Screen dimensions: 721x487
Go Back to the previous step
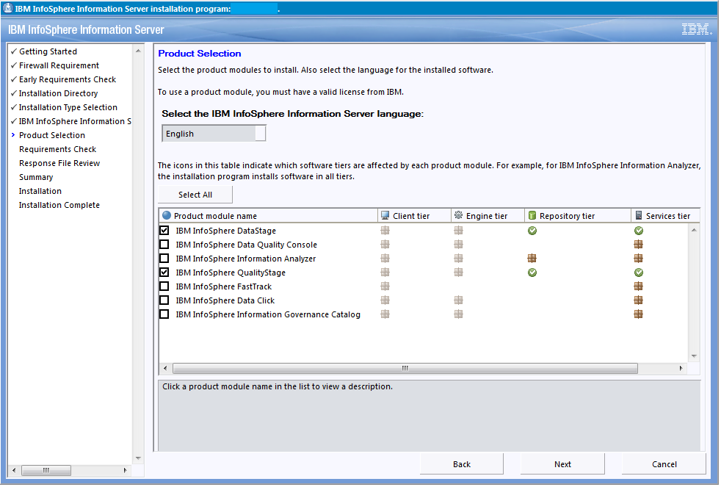[x=462, y=464]
